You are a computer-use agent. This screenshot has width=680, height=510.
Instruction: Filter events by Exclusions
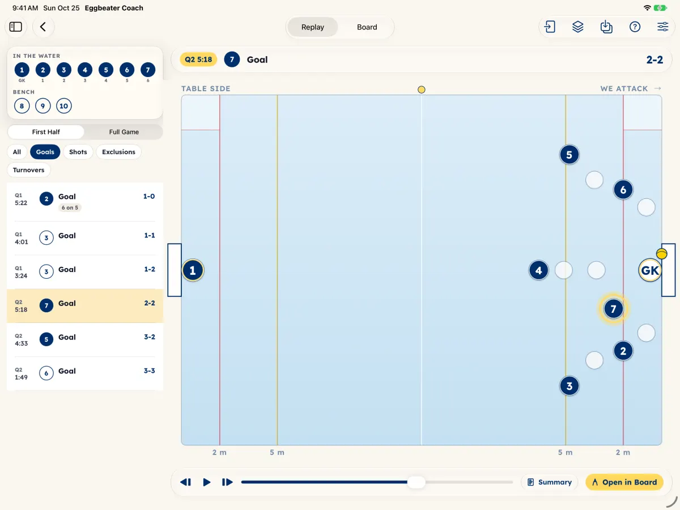coord(118,152)
